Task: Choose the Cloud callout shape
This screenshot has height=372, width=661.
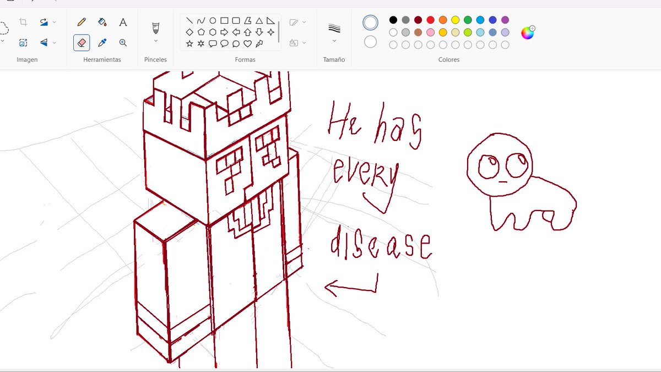Action: pyautogui.click(x=236, y=44)
